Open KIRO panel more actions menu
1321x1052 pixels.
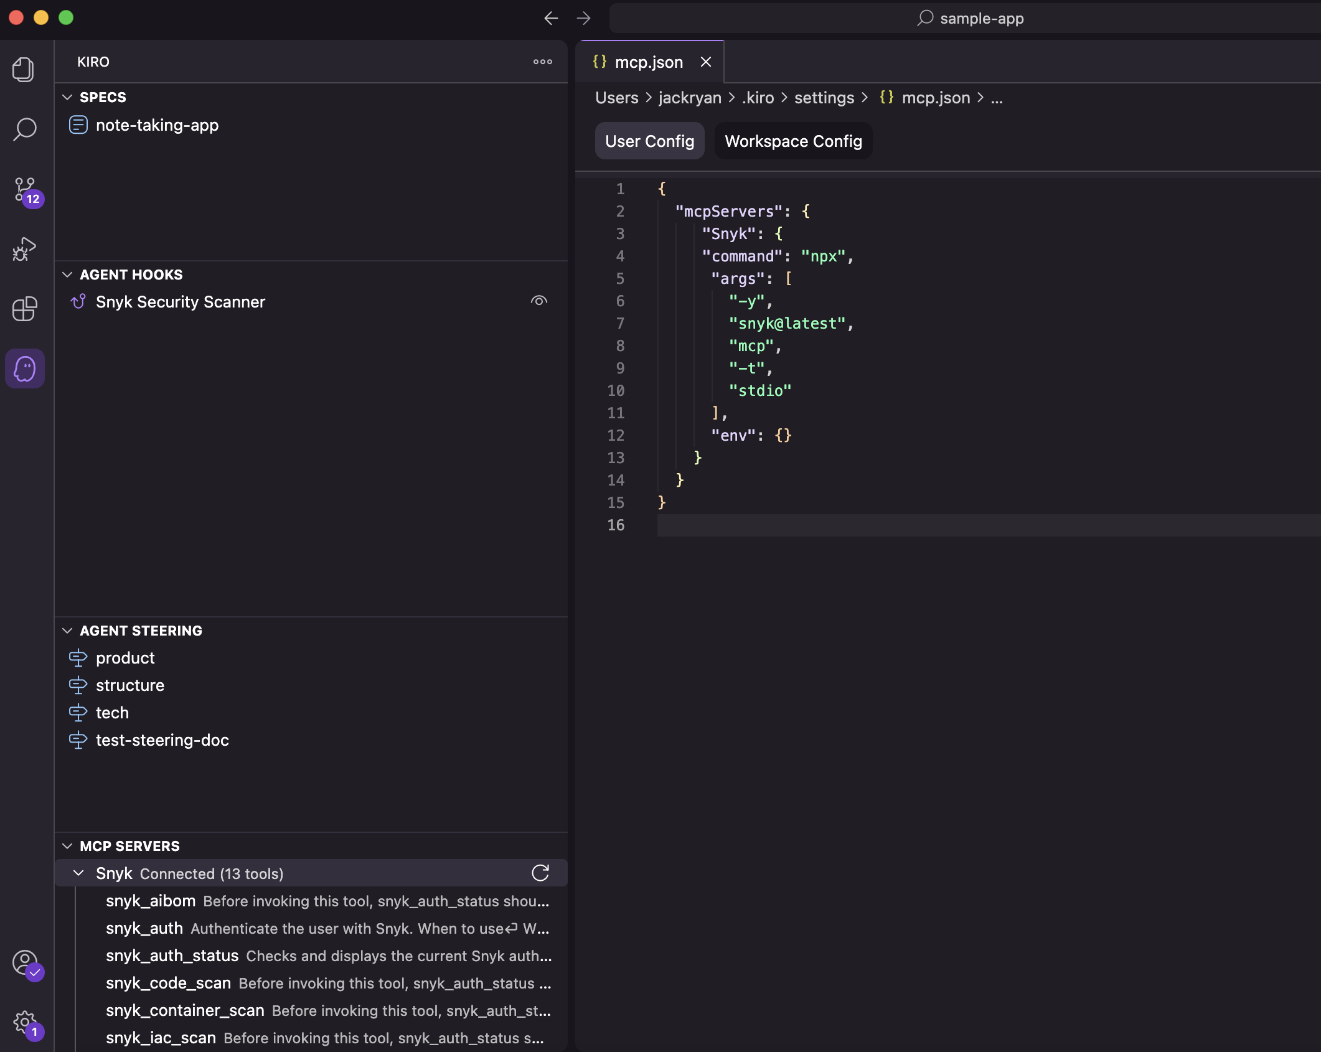[542, 62]
